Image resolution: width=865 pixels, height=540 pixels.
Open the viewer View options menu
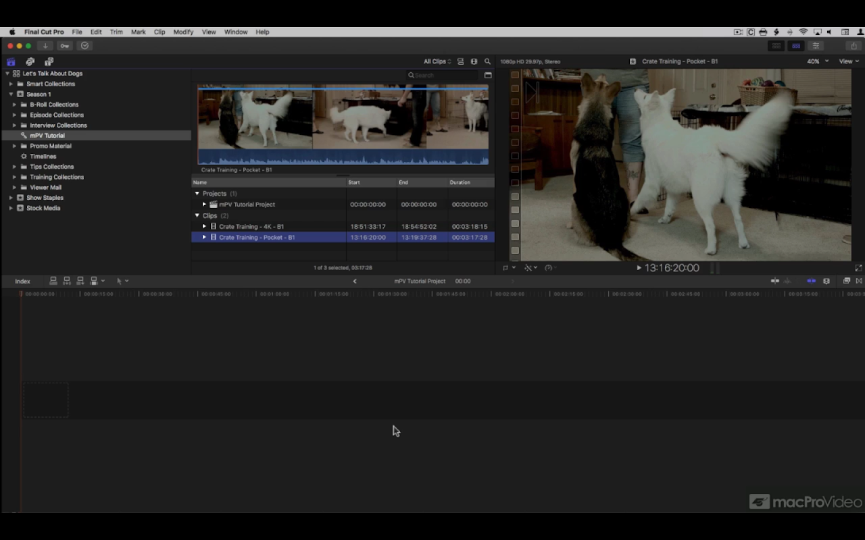coord(847,61)
